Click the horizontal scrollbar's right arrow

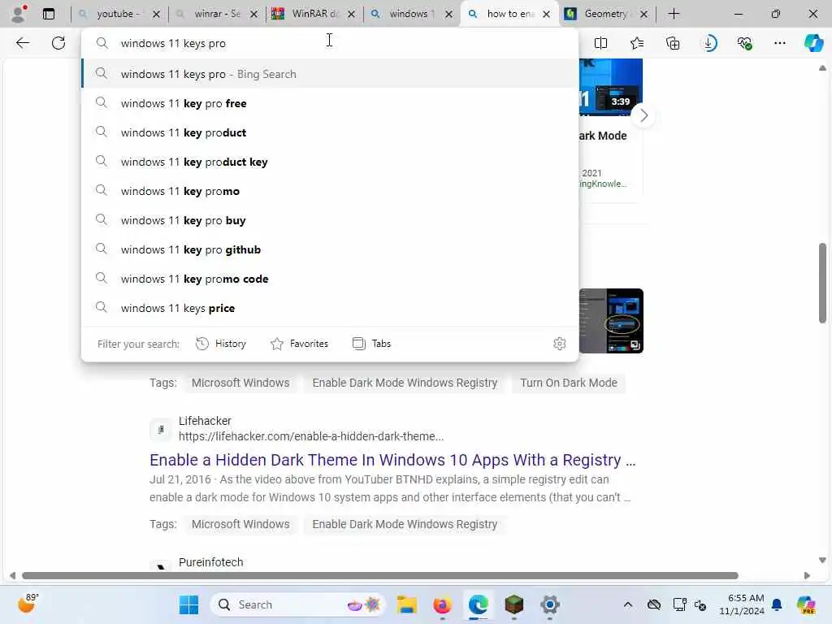[807, 576]
